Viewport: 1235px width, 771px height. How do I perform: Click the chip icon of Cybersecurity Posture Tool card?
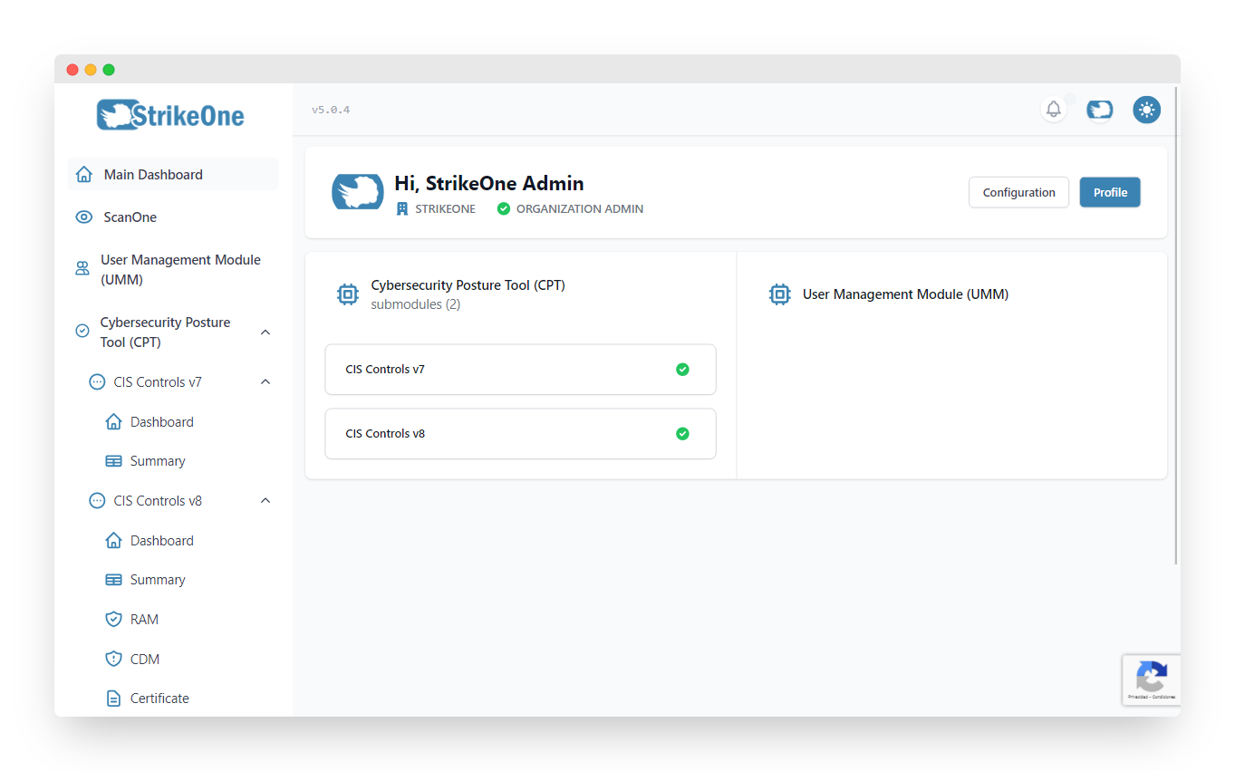pyautogui.click(x=348, y=294)
